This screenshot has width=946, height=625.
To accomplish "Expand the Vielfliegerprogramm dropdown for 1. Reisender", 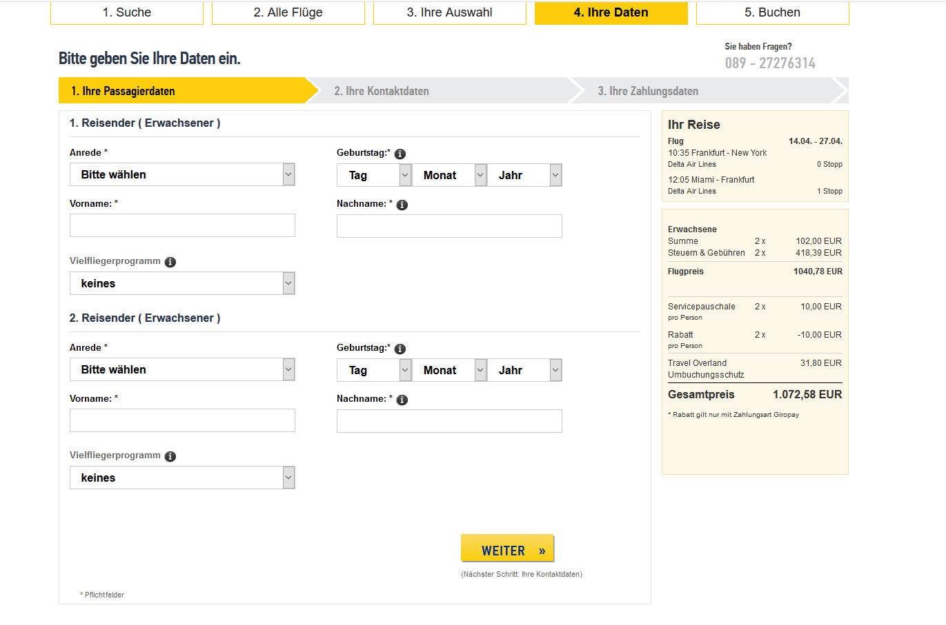I will tap(182, 283).
